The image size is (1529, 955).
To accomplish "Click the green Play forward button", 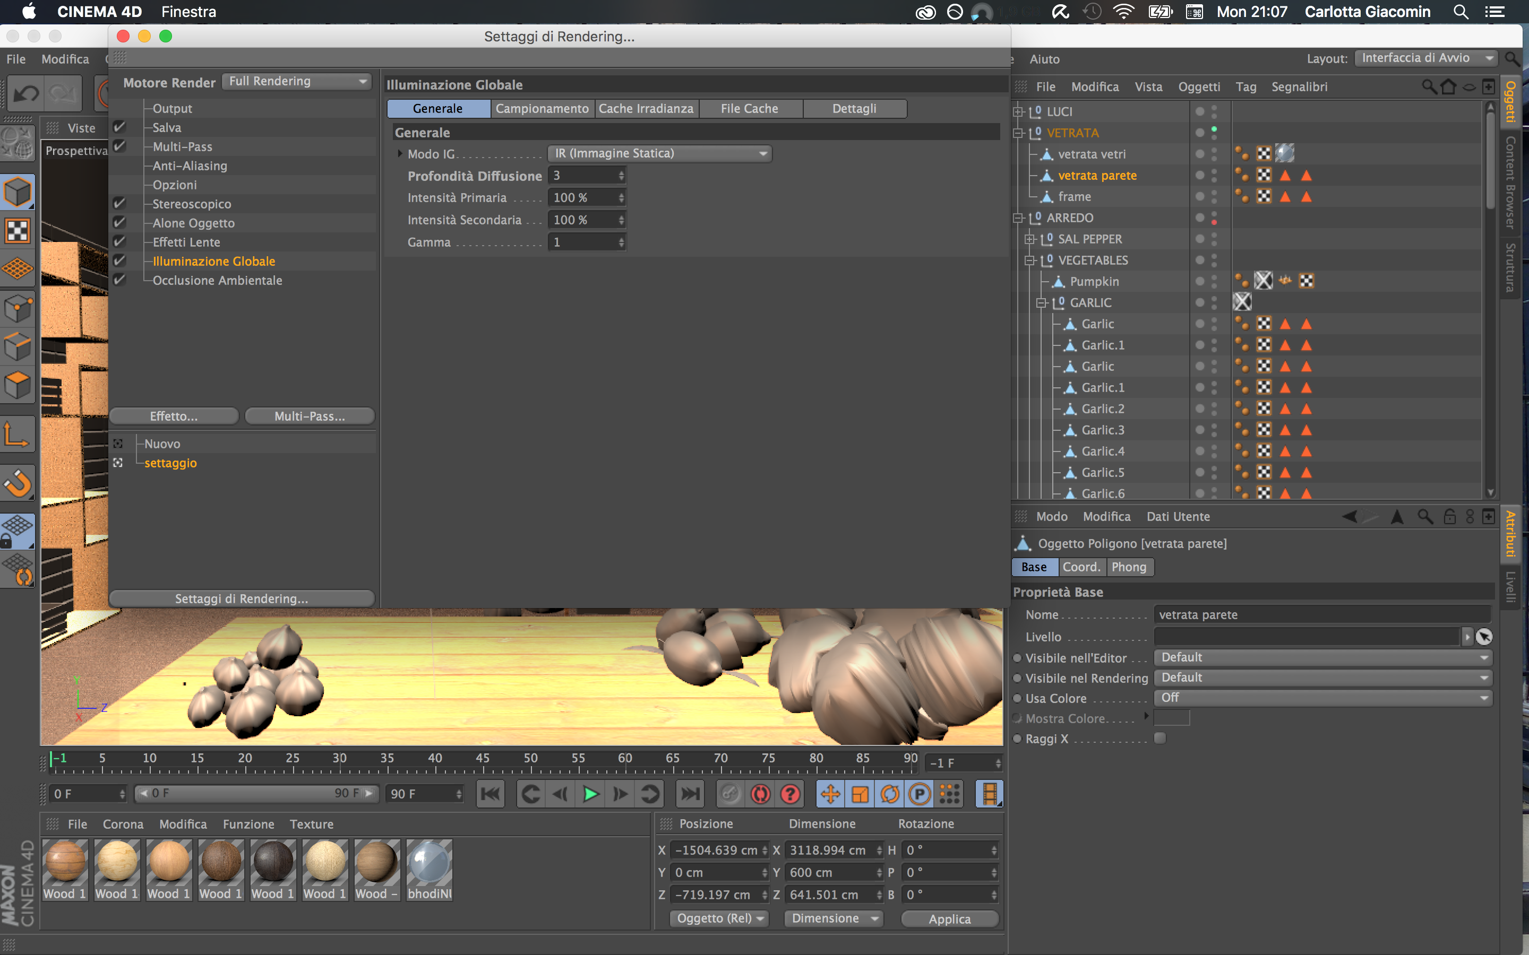I will (x=590, y=794).
